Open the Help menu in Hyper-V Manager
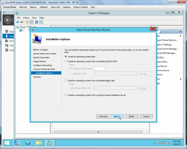187x149 pixels. pos(41,18)
